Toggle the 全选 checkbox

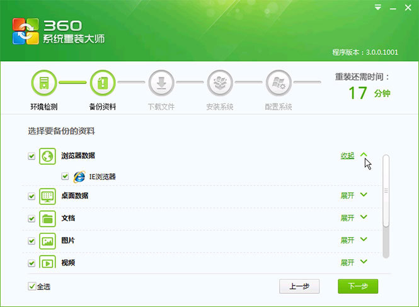coord(32,286)
